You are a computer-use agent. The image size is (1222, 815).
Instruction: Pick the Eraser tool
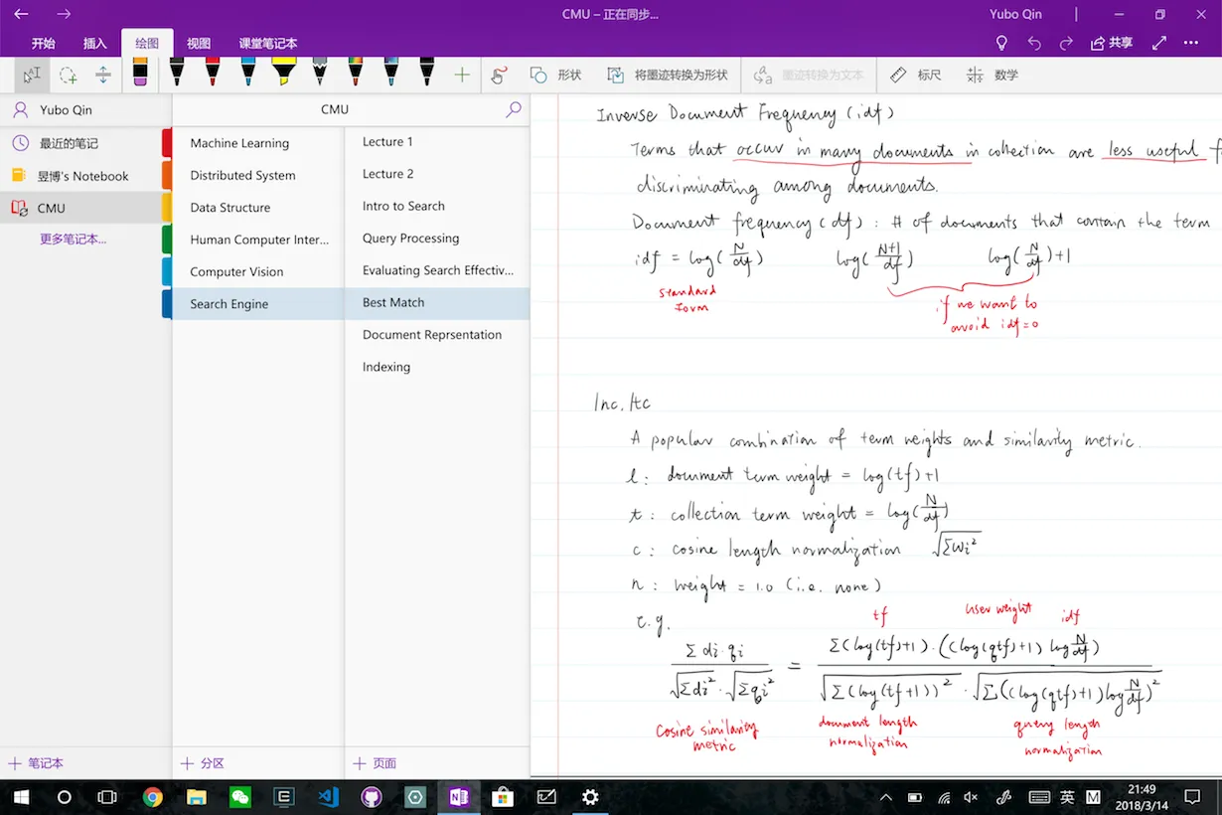tap(140, 73)
